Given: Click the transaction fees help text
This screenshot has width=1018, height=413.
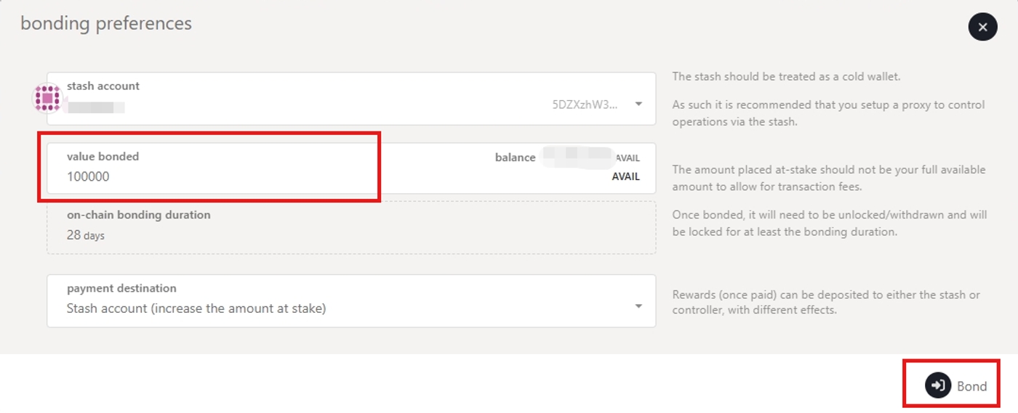Looking at the screenshot, I should click(x=828, y=178).
